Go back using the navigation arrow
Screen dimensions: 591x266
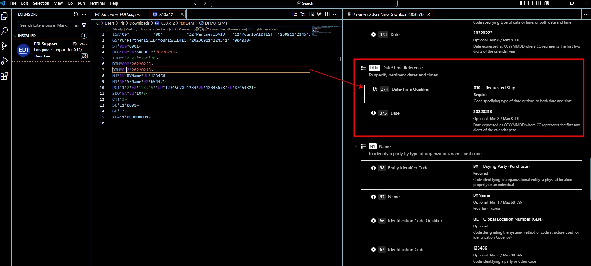pos(196,3)
